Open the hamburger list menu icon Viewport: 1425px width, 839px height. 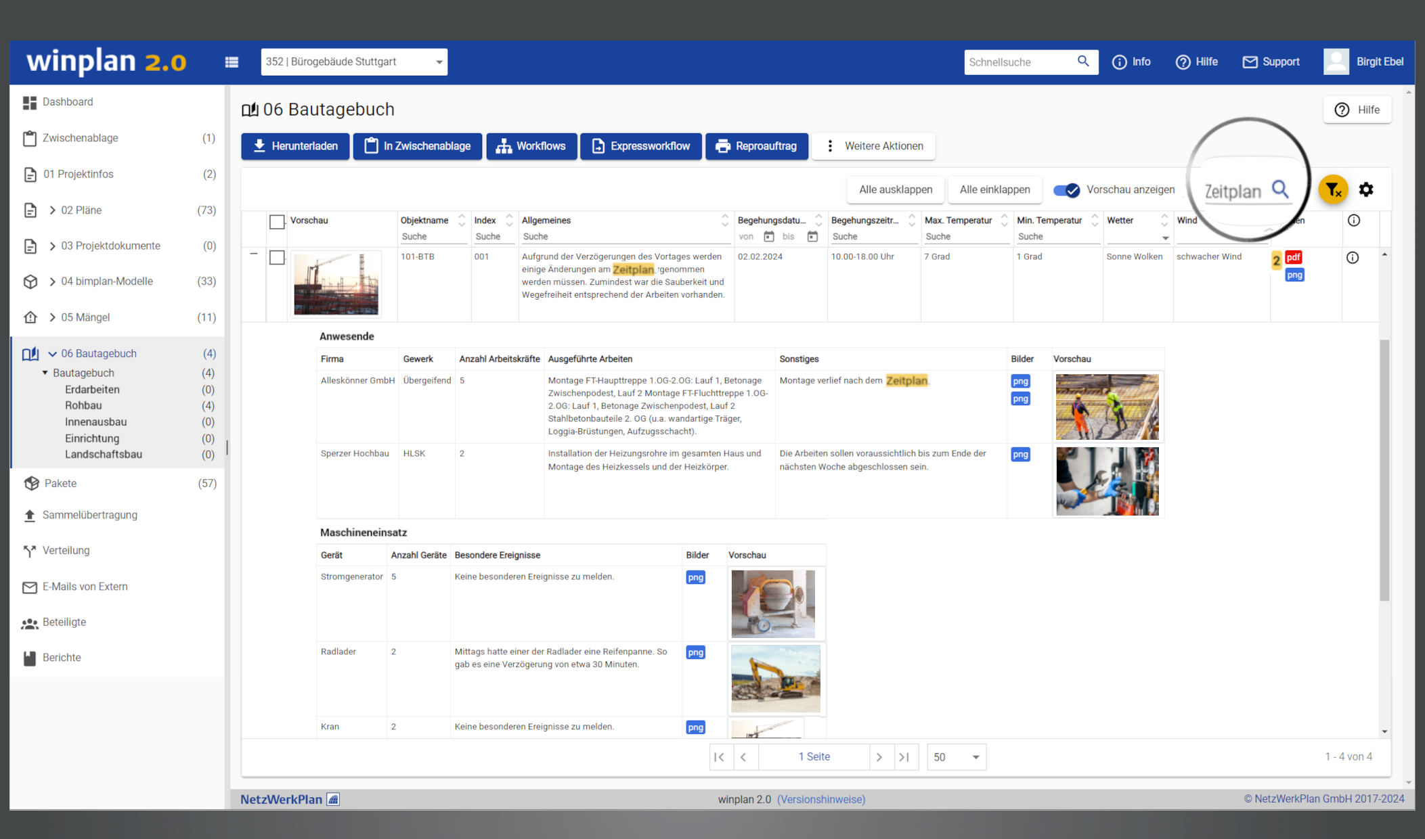232,62
